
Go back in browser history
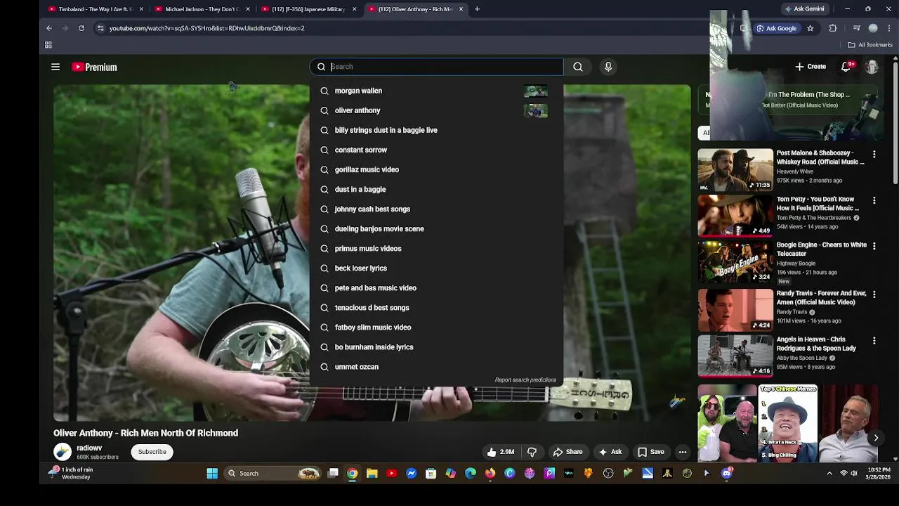point(49,28)
